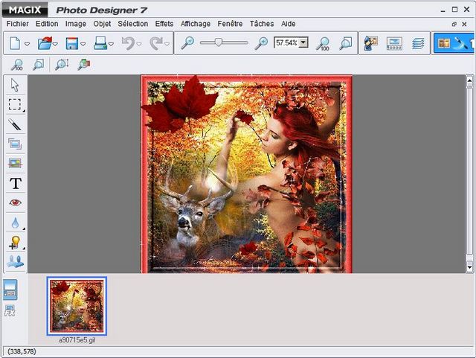The width and height of the screenshot is (476, 358).
Task: Open the Affichage menu
Action: 196,24
